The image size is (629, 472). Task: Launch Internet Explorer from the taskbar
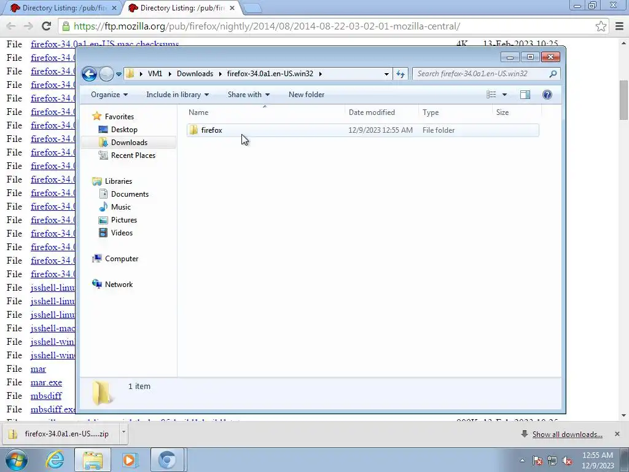[54, 460]
